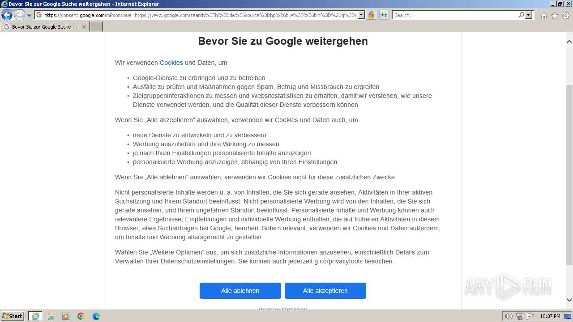The image size is (573, 322).
Task: Click the browser Forward arrow button
Action: [x=19, y=15]
